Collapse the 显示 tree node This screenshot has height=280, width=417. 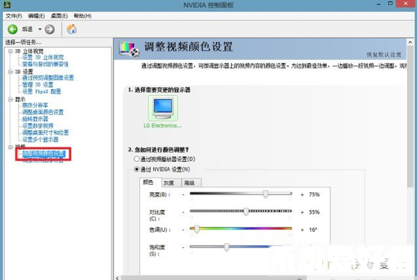pos(11,99)
